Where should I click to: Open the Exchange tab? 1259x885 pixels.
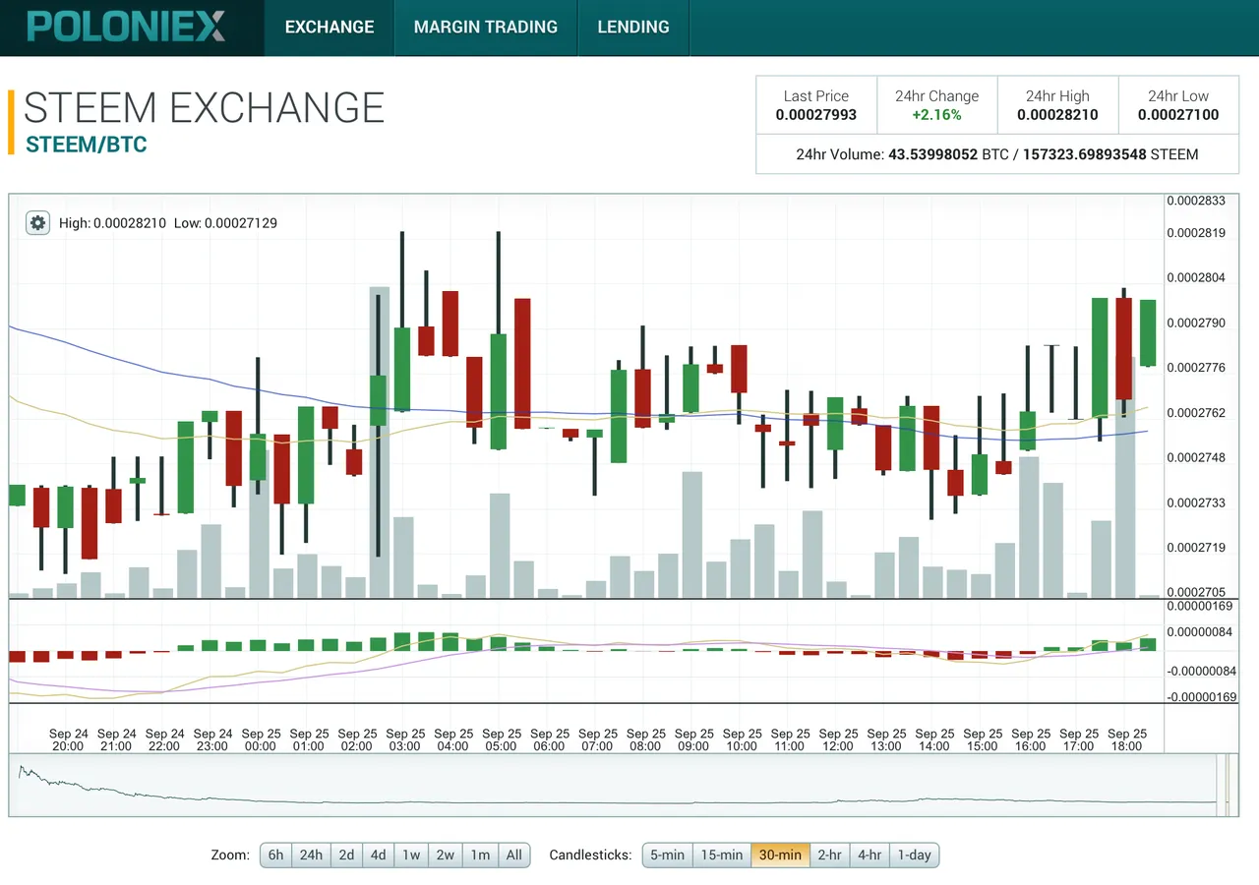[330, 28]
